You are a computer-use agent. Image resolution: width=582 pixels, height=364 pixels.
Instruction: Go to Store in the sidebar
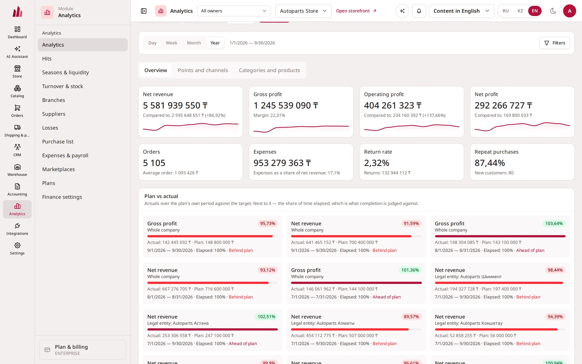point(17,72)
